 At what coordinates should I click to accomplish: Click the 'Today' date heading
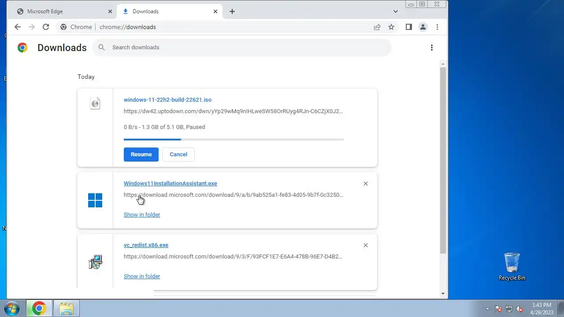pos(86,77)
